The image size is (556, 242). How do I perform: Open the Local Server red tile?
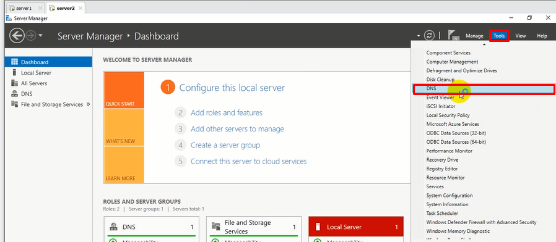[356, 227]
